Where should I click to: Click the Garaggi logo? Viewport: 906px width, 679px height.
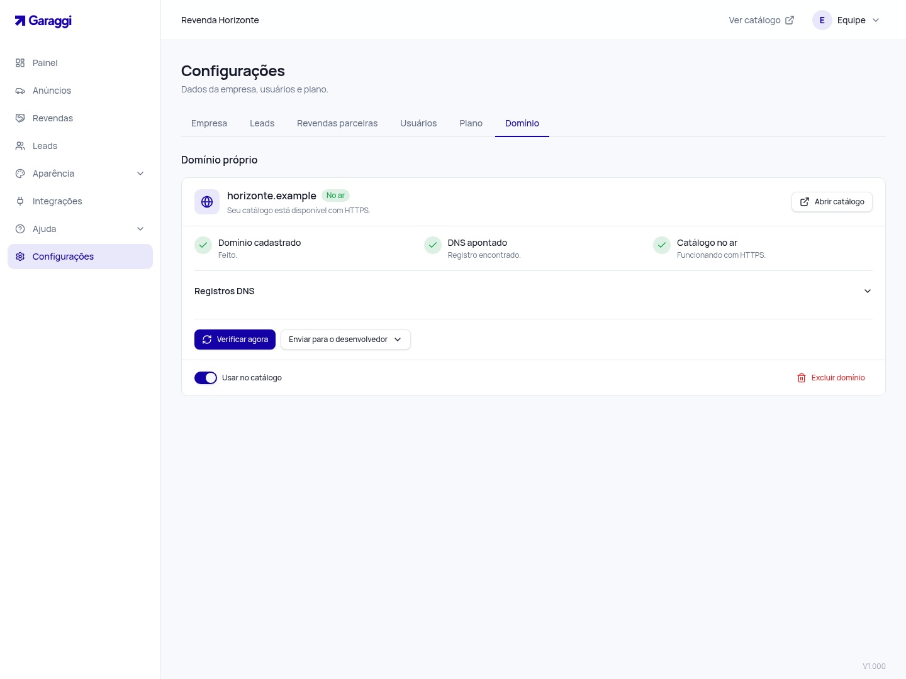(x=43, y=21)
